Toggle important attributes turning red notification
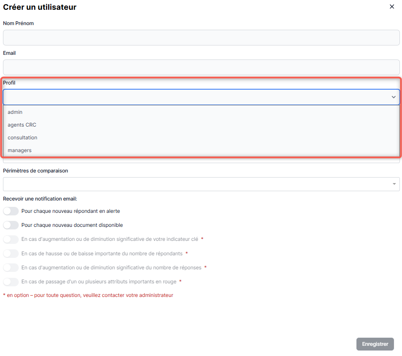 coord(11,282)
